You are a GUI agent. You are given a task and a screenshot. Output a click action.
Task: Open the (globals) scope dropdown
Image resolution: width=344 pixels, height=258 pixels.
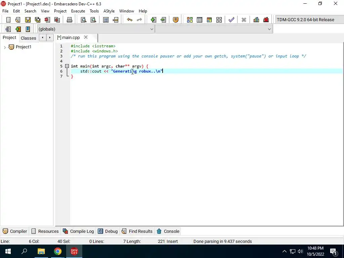(96, 29)
